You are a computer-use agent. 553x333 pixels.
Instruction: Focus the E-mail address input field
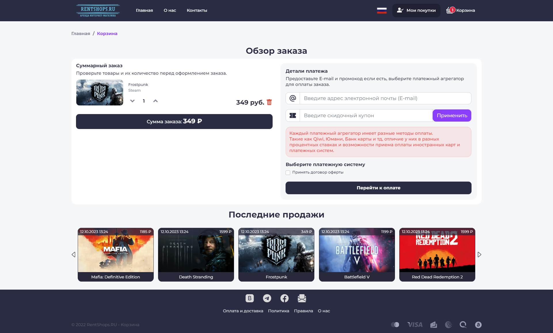[385, 98]
